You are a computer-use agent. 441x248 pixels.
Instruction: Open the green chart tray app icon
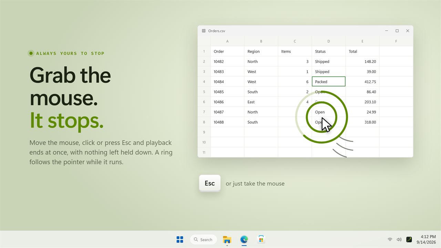coord(409,239)
